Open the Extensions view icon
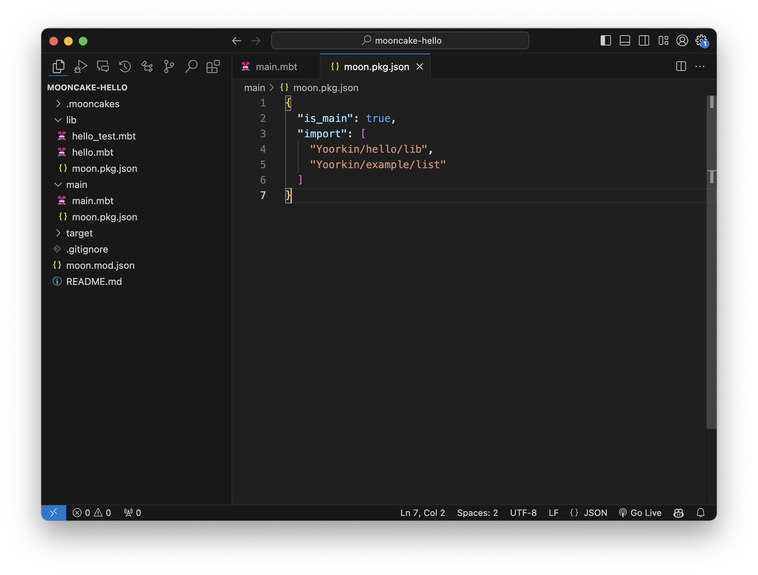This screenshot has width=758, height=575. point(213,67)
